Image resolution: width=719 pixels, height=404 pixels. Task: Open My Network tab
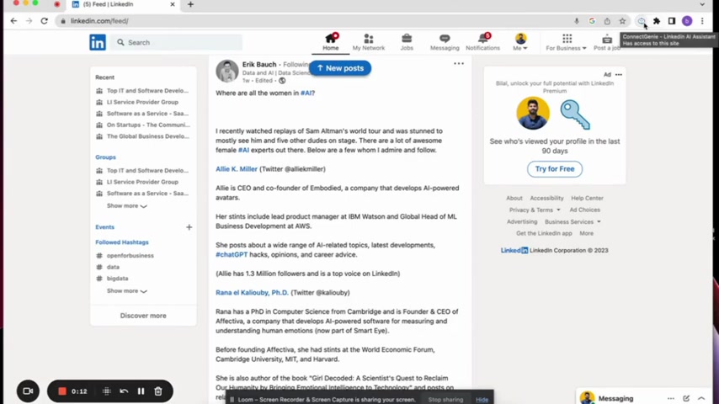click(369, 42)
